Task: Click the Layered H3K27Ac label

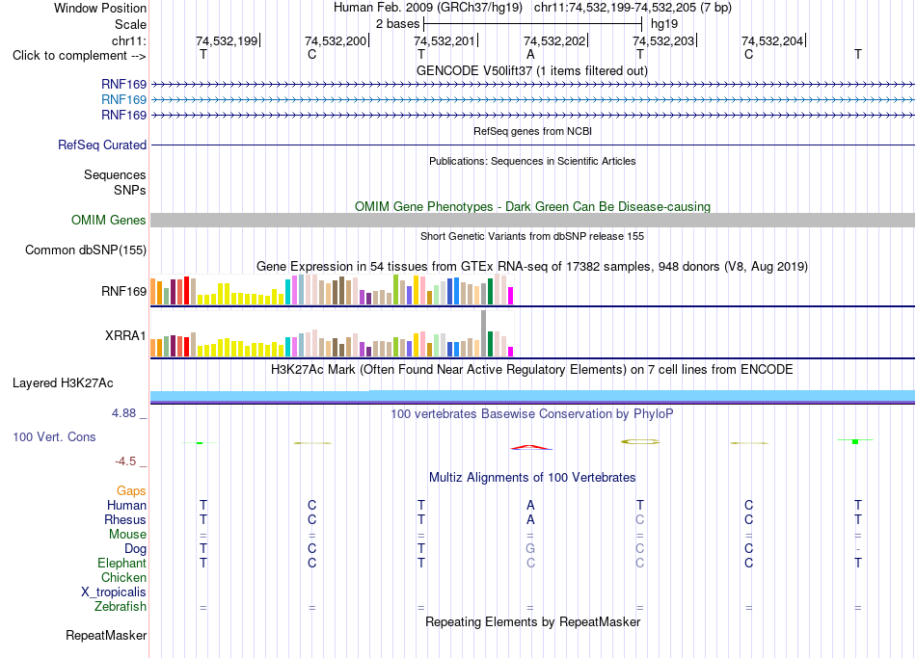Action: pos(63,383)
